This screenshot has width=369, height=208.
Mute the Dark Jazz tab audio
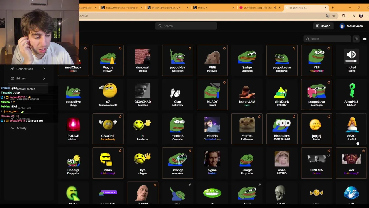(275, 8)
